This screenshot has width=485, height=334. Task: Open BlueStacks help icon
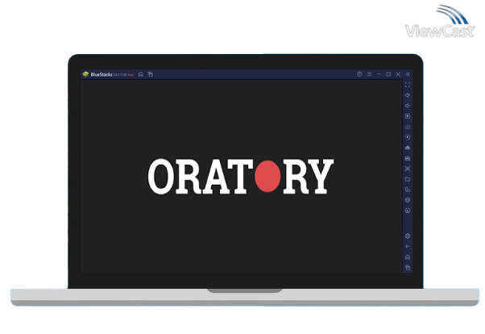pos(359,74)
